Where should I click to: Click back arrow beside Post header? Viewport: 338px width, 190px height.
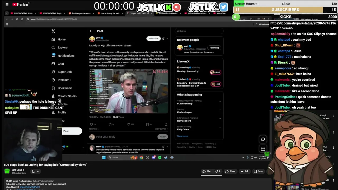pyautogui.click(x=91, y=31)
